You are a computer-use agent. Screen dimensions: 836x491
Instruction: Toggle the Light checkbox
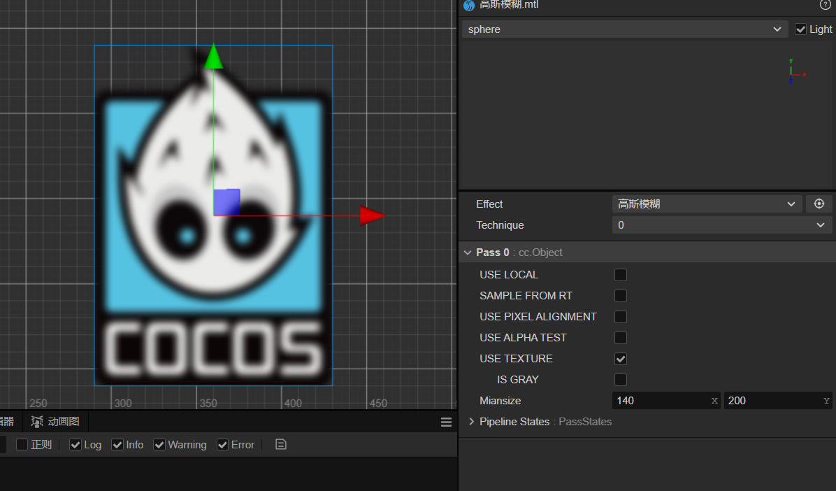tap(800, 29)
